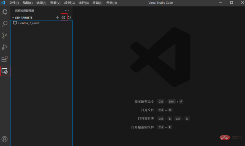245x146 pixels.
Task: Open the 帮助(H) menu
Action: pyautogui.click(x=111, y=3)
